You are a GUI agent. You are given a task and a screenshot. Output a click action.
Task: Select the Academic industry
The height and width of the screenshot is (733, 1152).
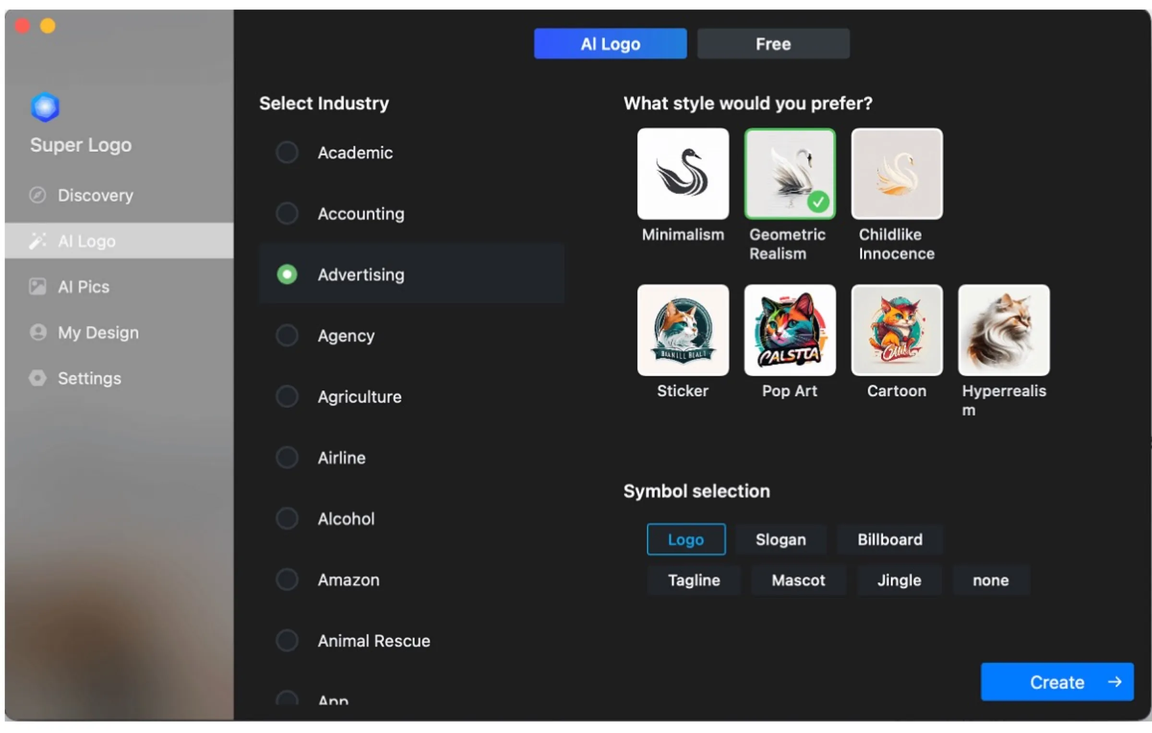pos(355,153)
